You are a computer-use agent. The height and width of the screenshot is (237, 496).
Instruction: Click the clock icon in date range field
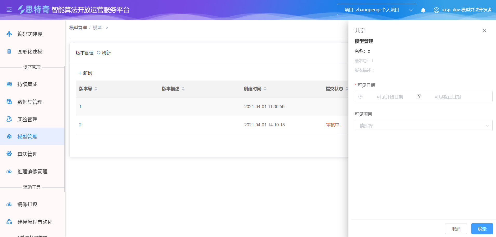(x=360, y=97)
